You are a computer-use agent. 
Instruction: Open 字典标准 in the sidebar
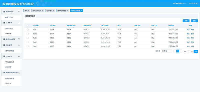(8, 34)
